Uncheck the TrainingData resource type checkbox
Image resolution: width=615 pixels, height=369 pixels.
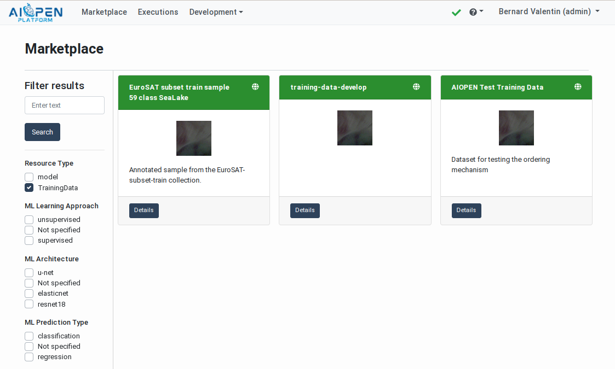click(29, 188)
